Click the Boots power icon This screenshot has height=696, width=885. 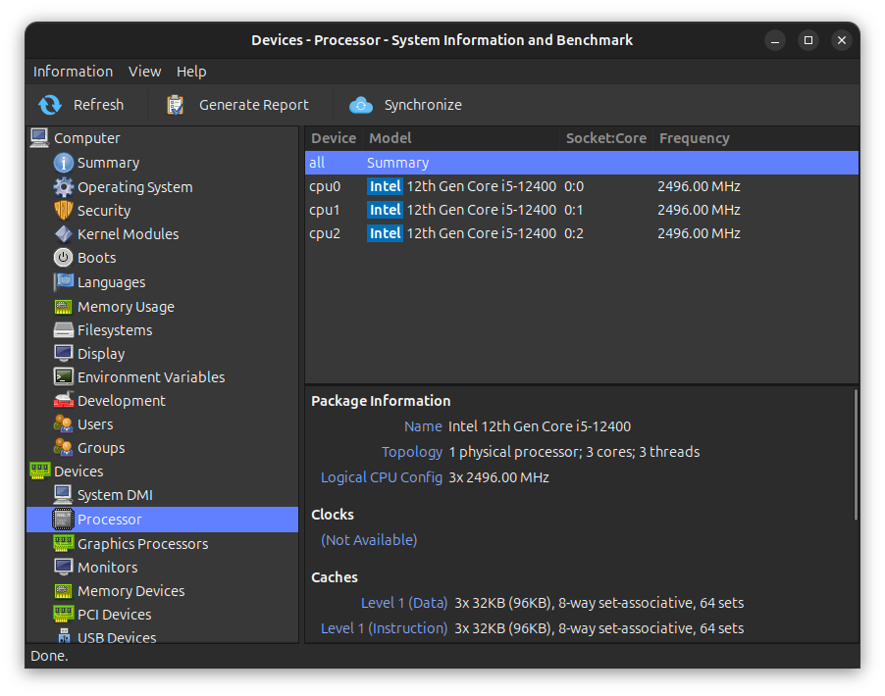(x=63, y=257)
